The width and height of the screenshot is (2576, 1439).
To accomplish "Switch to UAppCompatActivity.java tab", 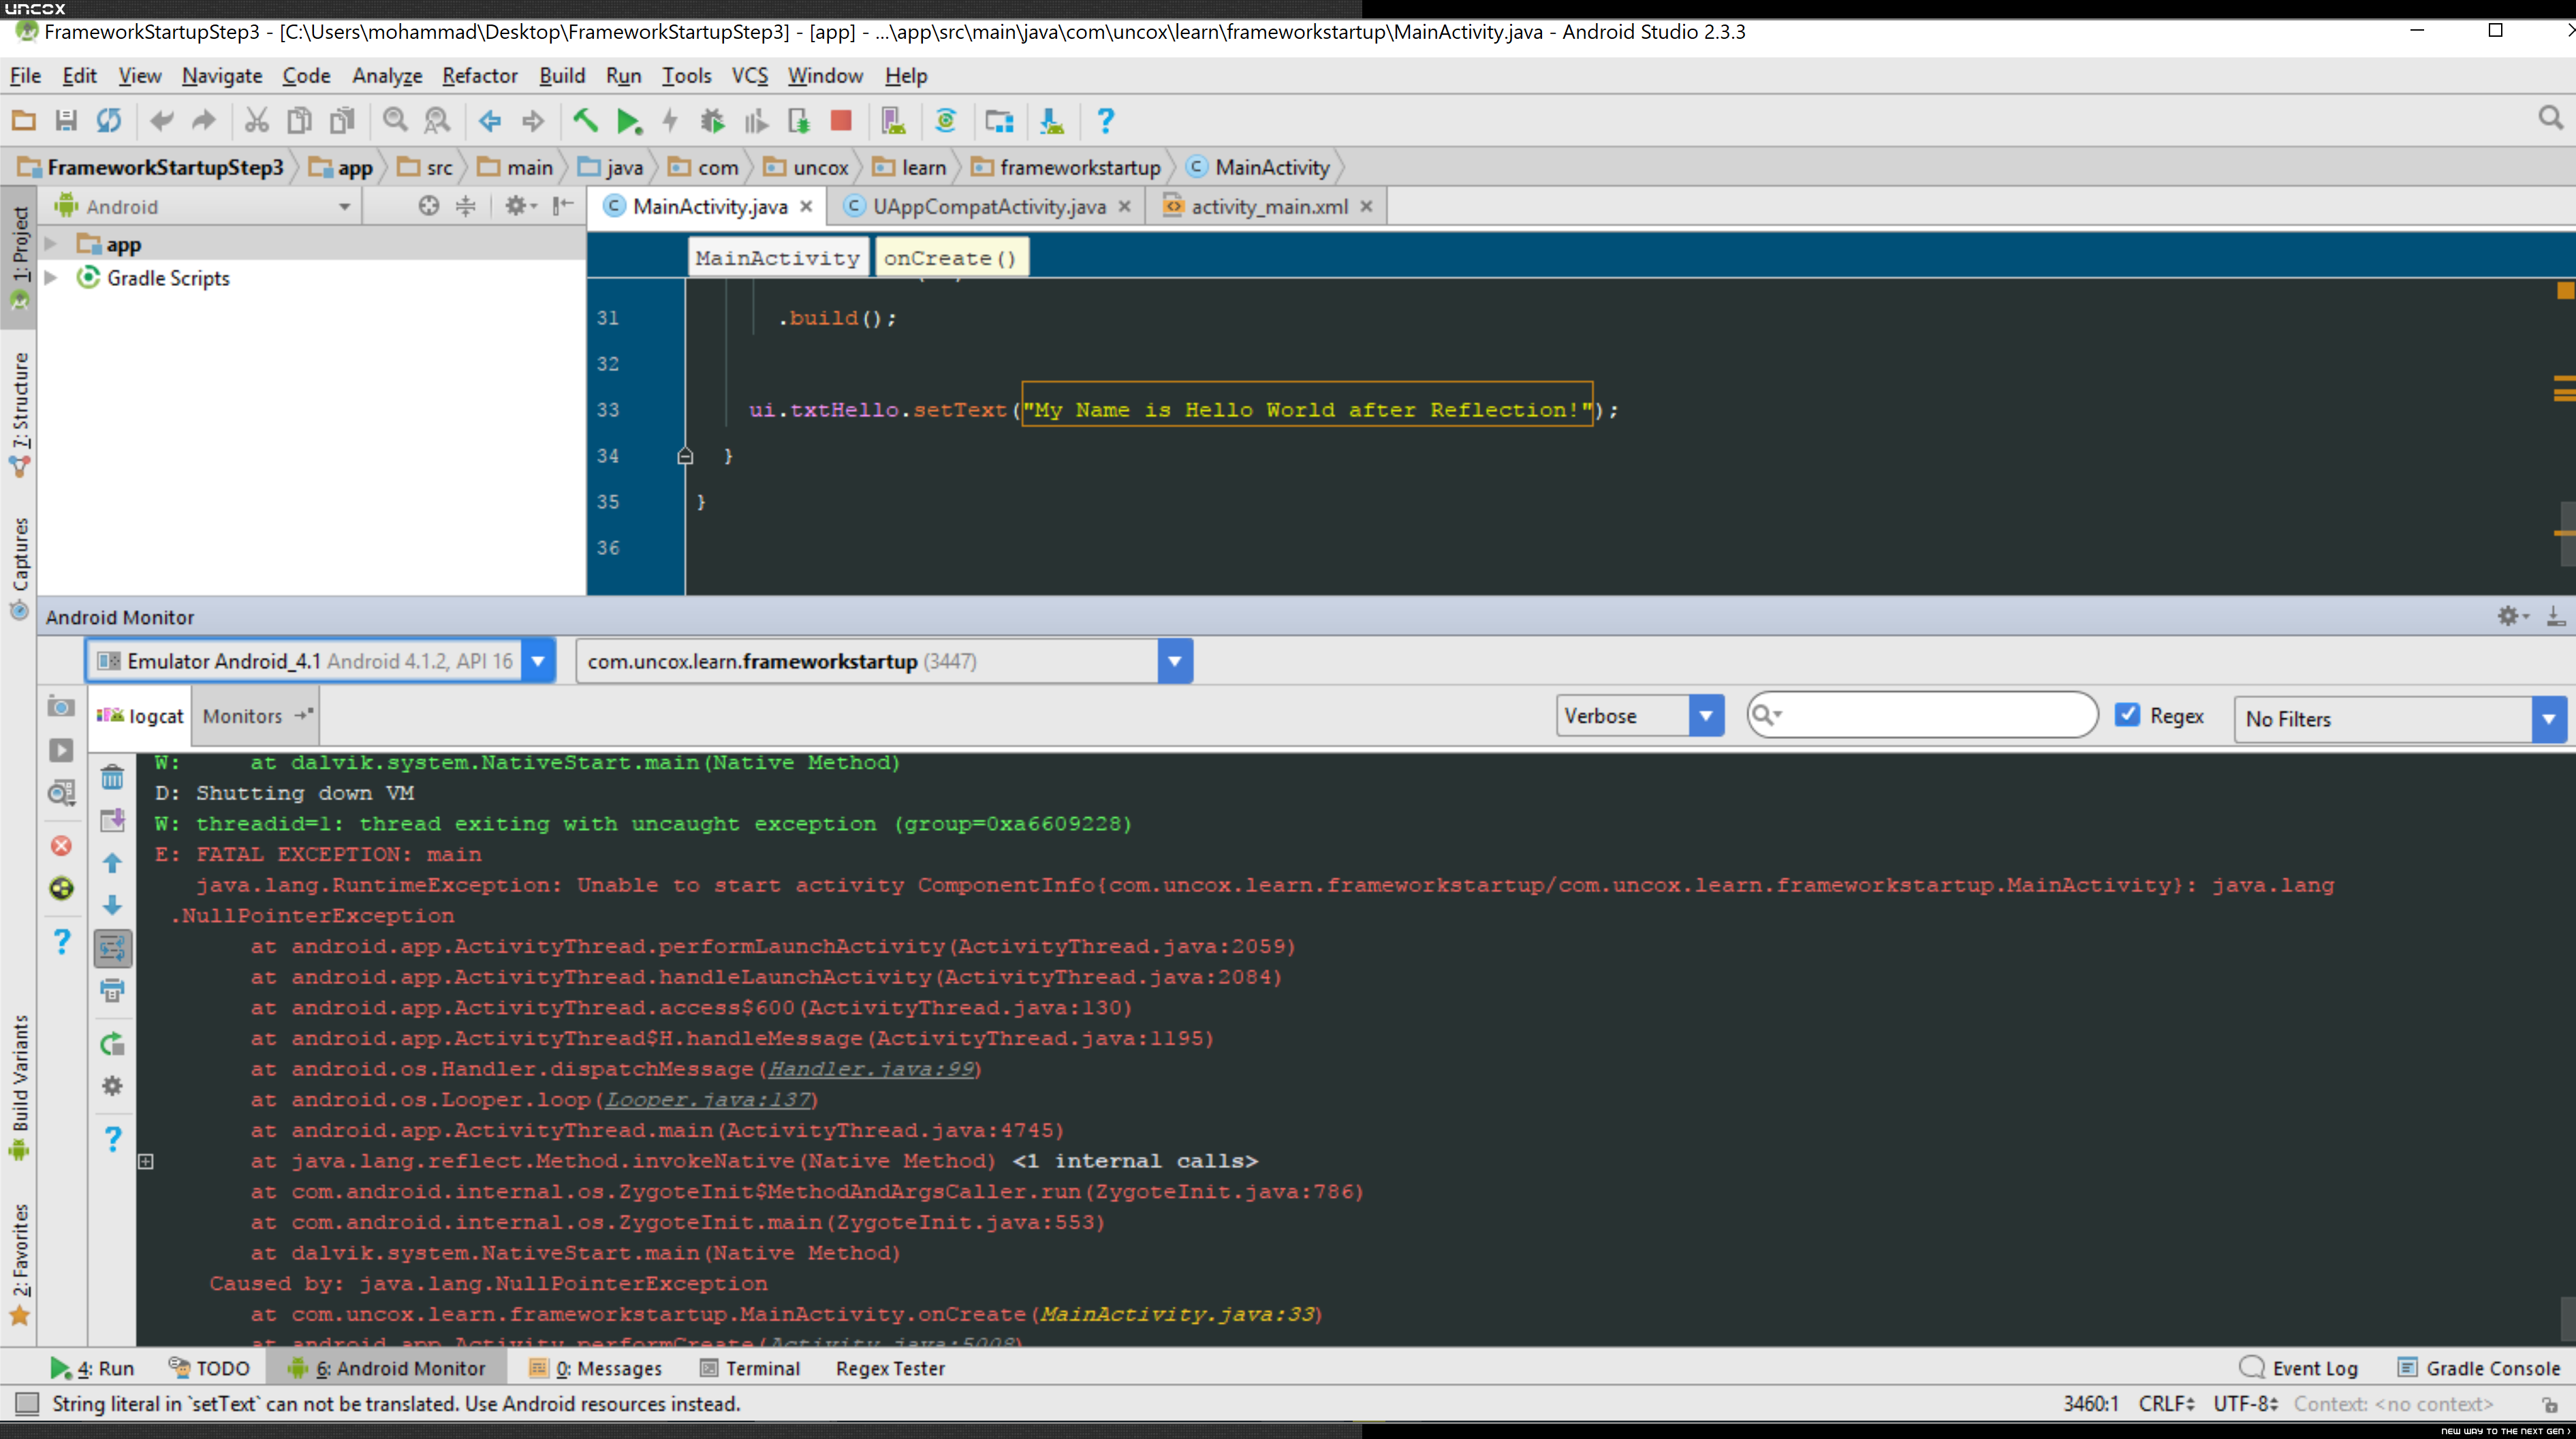I will [x=988, y=206].
